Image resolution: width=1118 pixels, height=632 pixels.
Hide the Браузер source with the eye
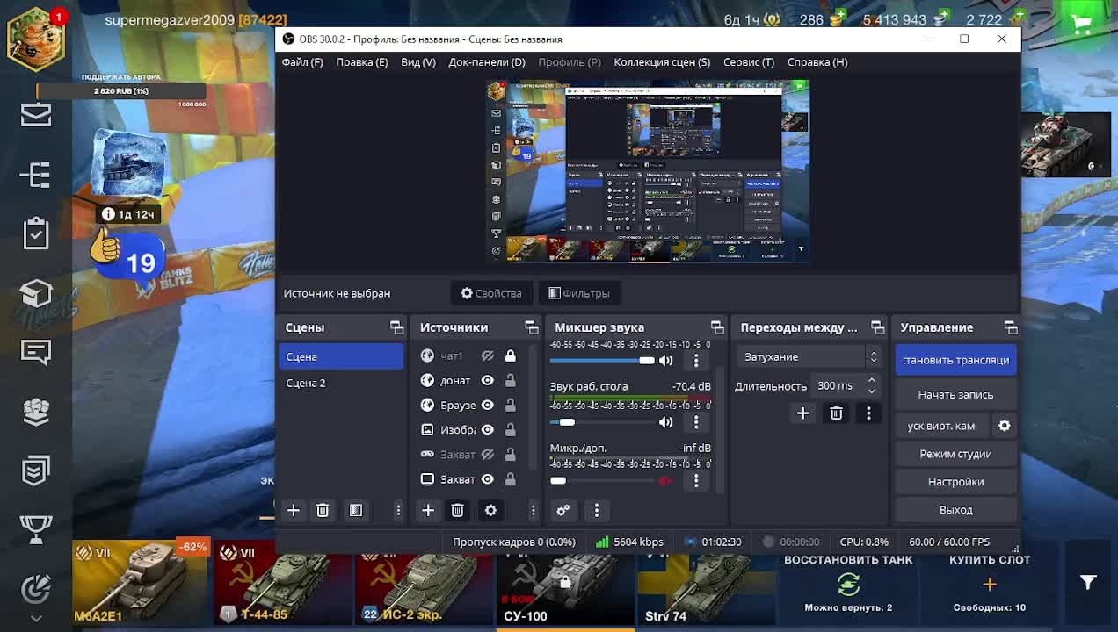487,405
